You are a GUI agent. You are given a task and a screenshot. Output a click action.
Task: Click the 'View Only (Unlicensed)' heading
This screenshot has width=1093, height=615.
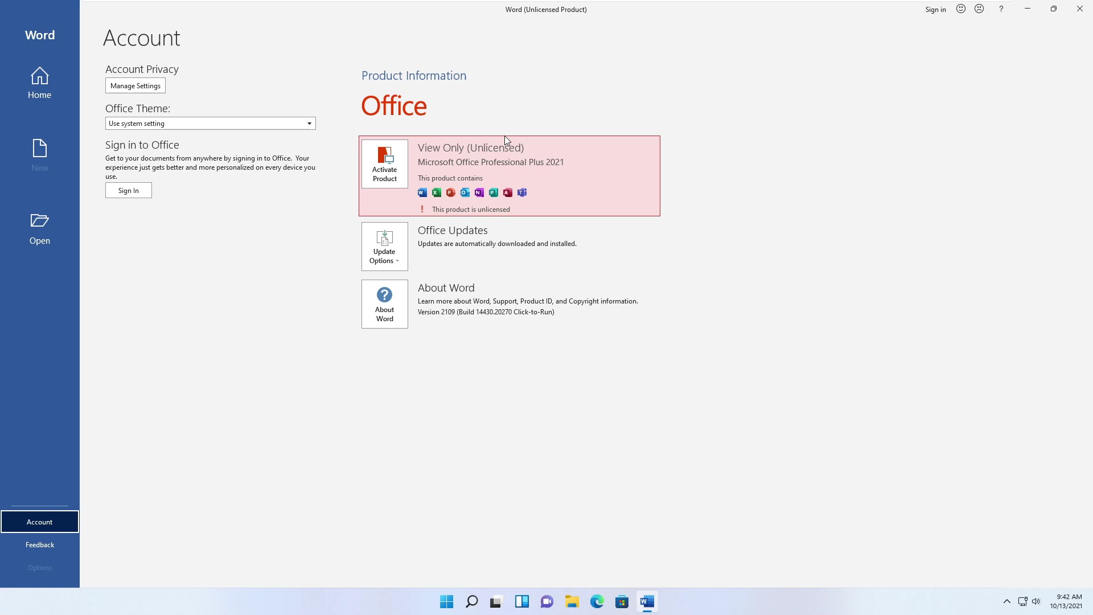coord(471,148)
